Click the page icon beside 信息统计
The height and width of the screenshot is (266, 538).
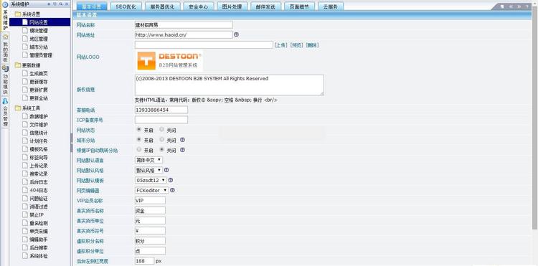tap(24, 133)
